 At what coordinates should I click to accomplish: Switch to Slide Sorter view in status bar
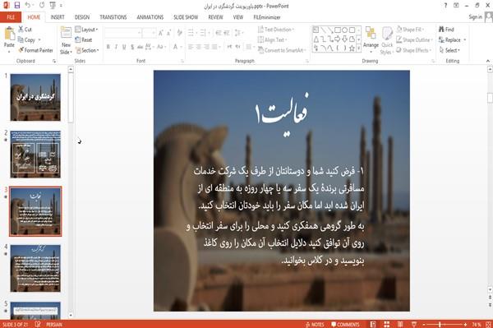point(386,324)
